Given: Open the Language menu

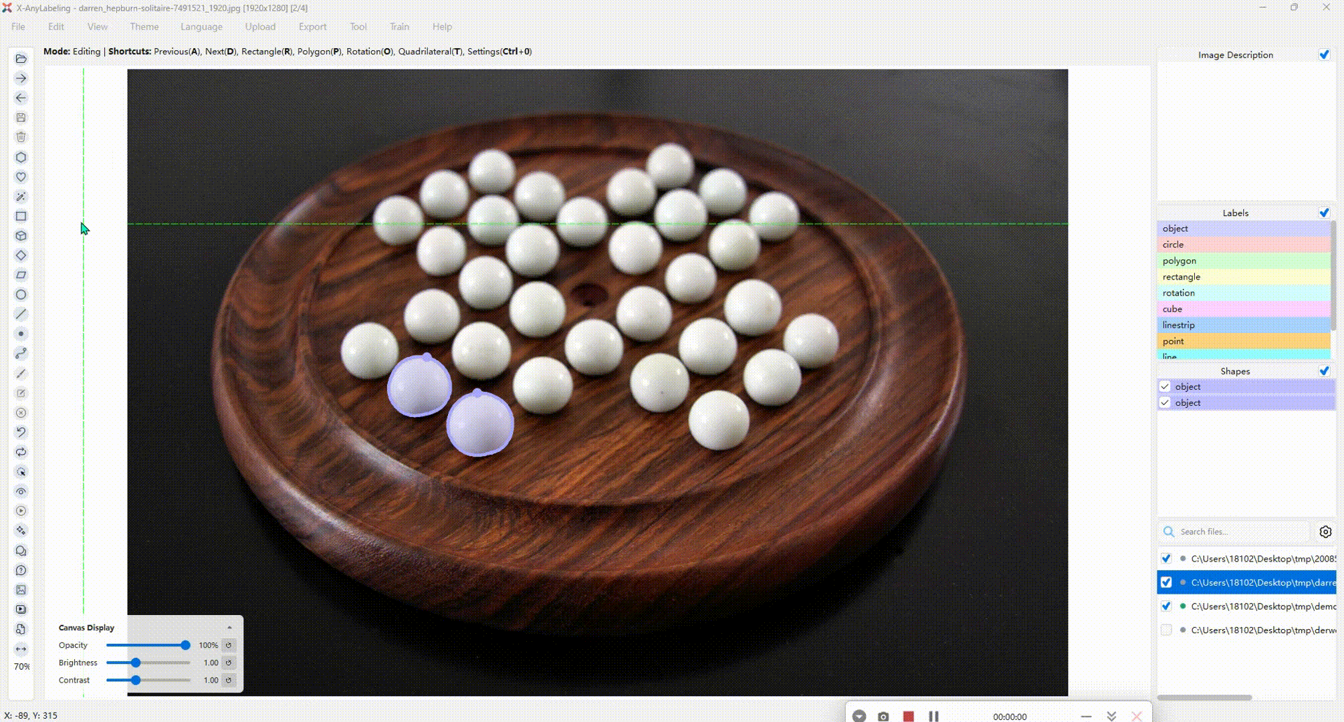Looking at the screenshot, I should [x=201, y=27].
